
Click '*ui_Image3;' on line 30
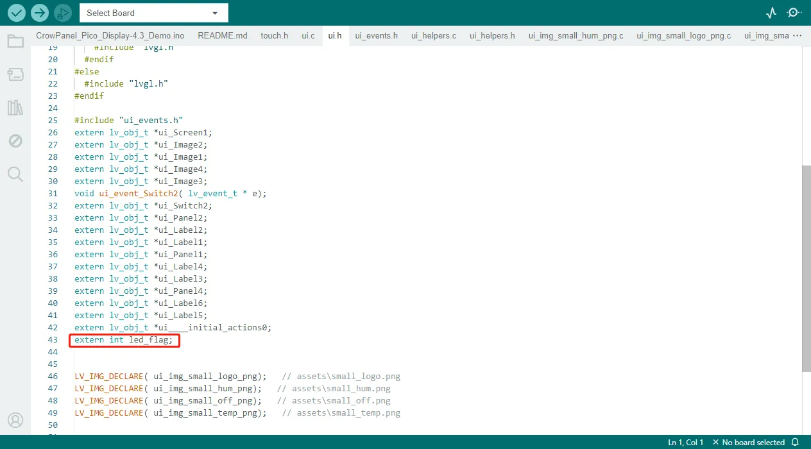(x=180, y=182)
